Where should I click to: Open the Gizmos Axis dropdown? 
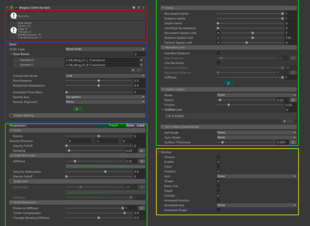pos(257,176)
